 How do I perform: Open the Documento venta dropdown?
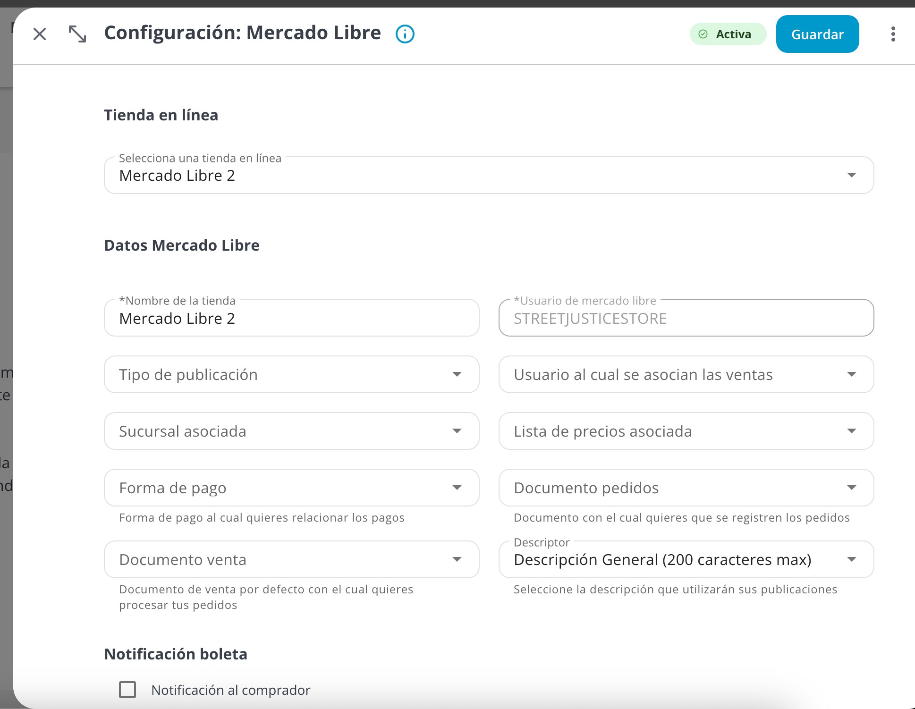click(x=292, y=559)
